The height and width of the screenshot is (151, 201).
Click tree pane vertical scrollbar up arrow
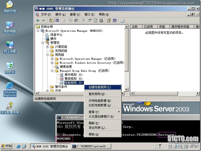(126, 27)
